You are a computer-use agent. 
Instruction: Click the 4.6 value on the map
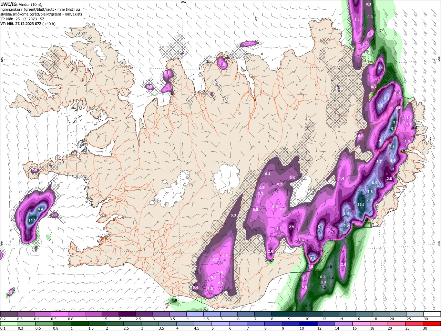(398, 108)
